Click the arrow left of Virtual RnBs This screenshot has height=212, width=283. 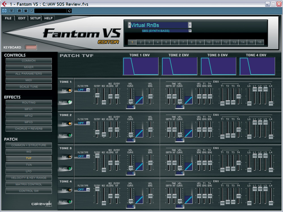pyautogui.click(x=129, y=25)
